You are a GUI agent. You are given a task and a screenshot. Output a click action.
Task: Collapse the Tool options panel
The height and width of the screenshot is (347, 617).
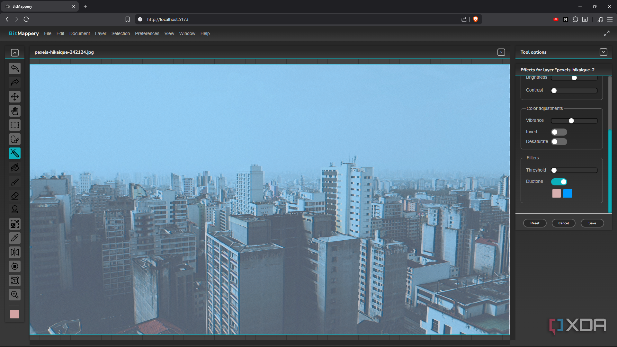[604, 52]
